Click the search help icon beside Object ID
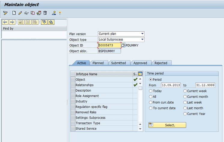 pyautogui.click(x=123, y=45)
